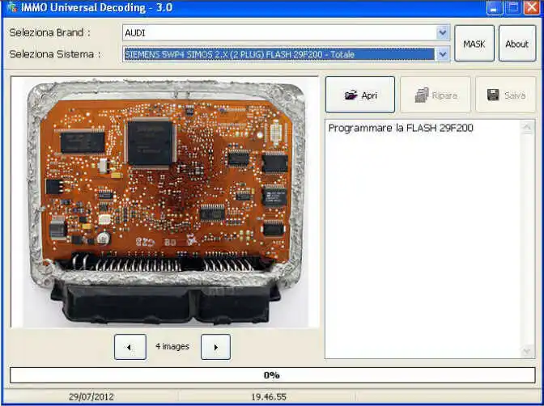544x406 pixels.
Task: Open the Seleziona Brand dropdown arrow
Action: pos(442,33)
